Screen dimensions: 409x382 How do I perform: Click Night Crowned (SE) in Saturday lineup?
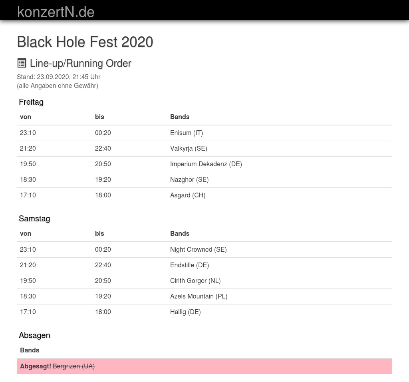coord(198,250)
